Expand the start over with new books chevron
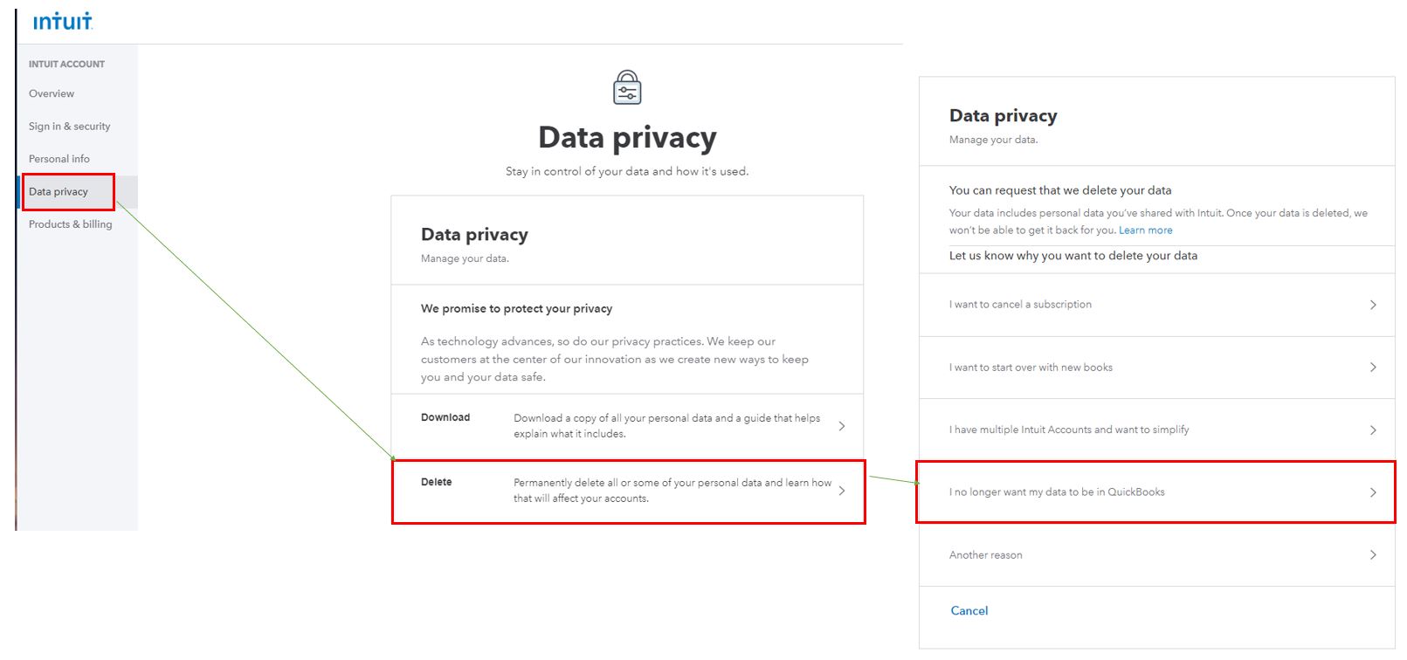Screen dimensions: 1407x660 click(1373, 368)
